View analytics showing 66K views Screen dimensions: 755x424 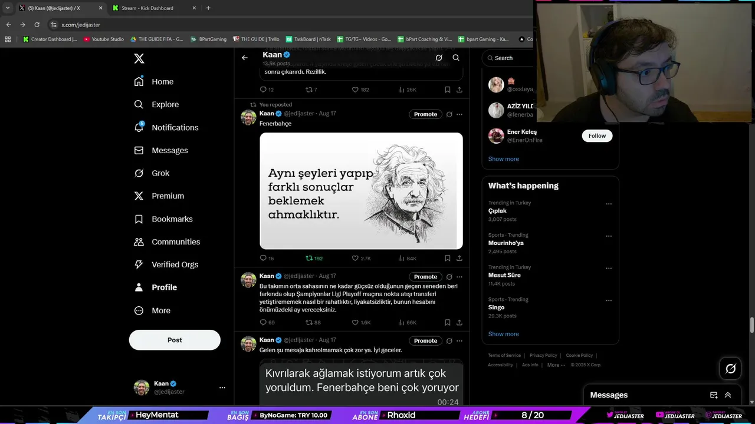408,323
